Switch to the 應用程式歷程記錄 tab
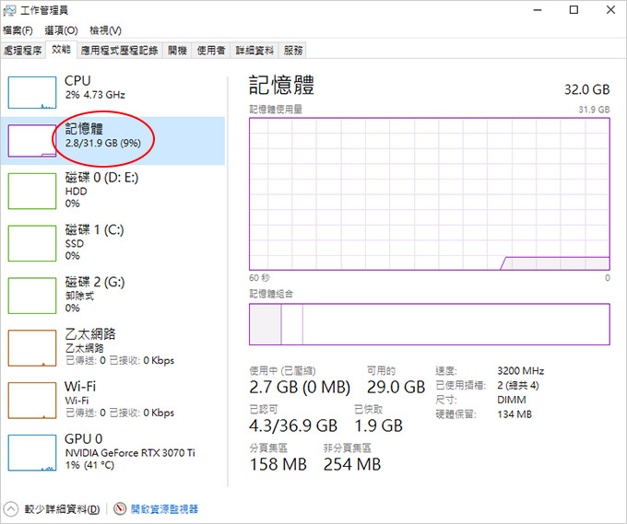The image size is (627, 524). (120, 51)
